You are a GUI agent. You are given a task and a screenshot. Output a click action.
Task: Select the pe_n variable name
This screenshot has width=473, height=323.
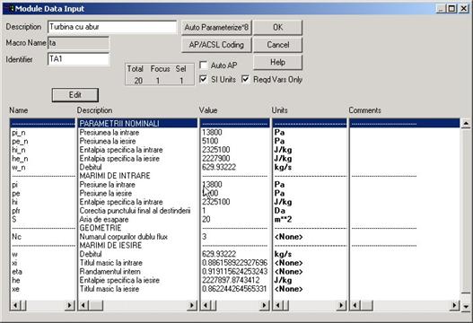click(x=20, y=141)
